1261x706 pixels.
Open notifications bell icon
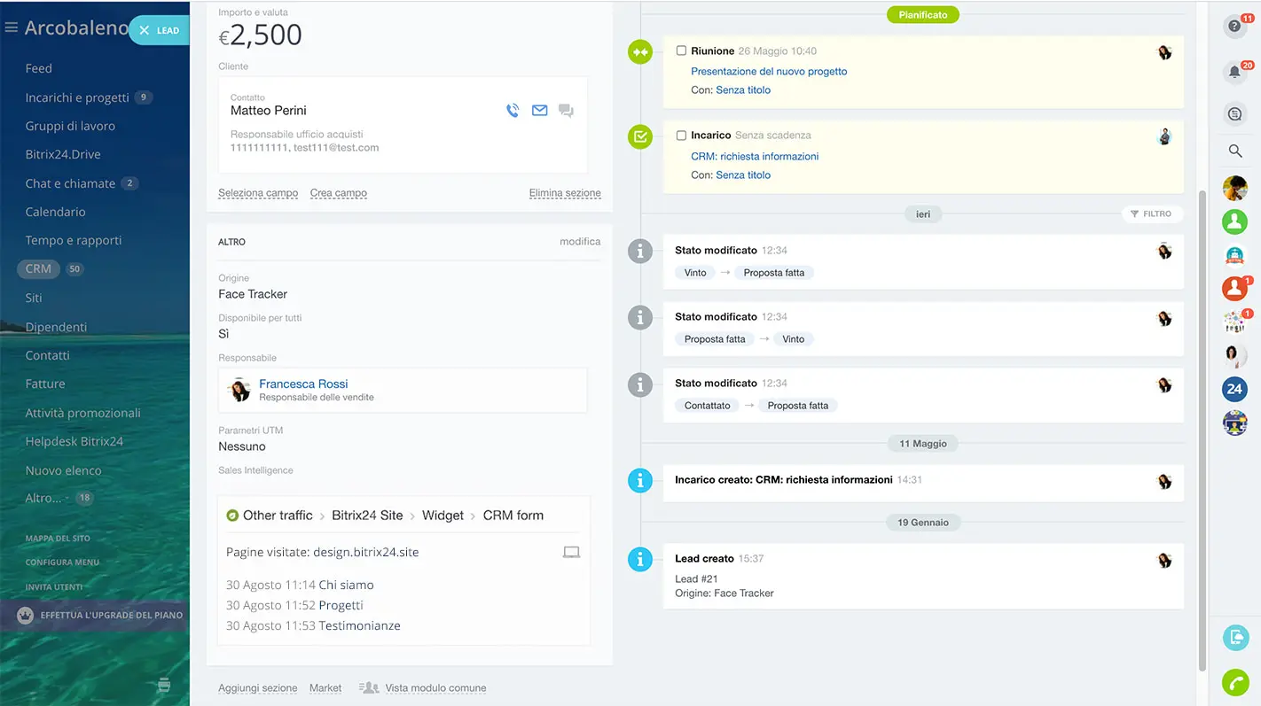(1235, 72)
